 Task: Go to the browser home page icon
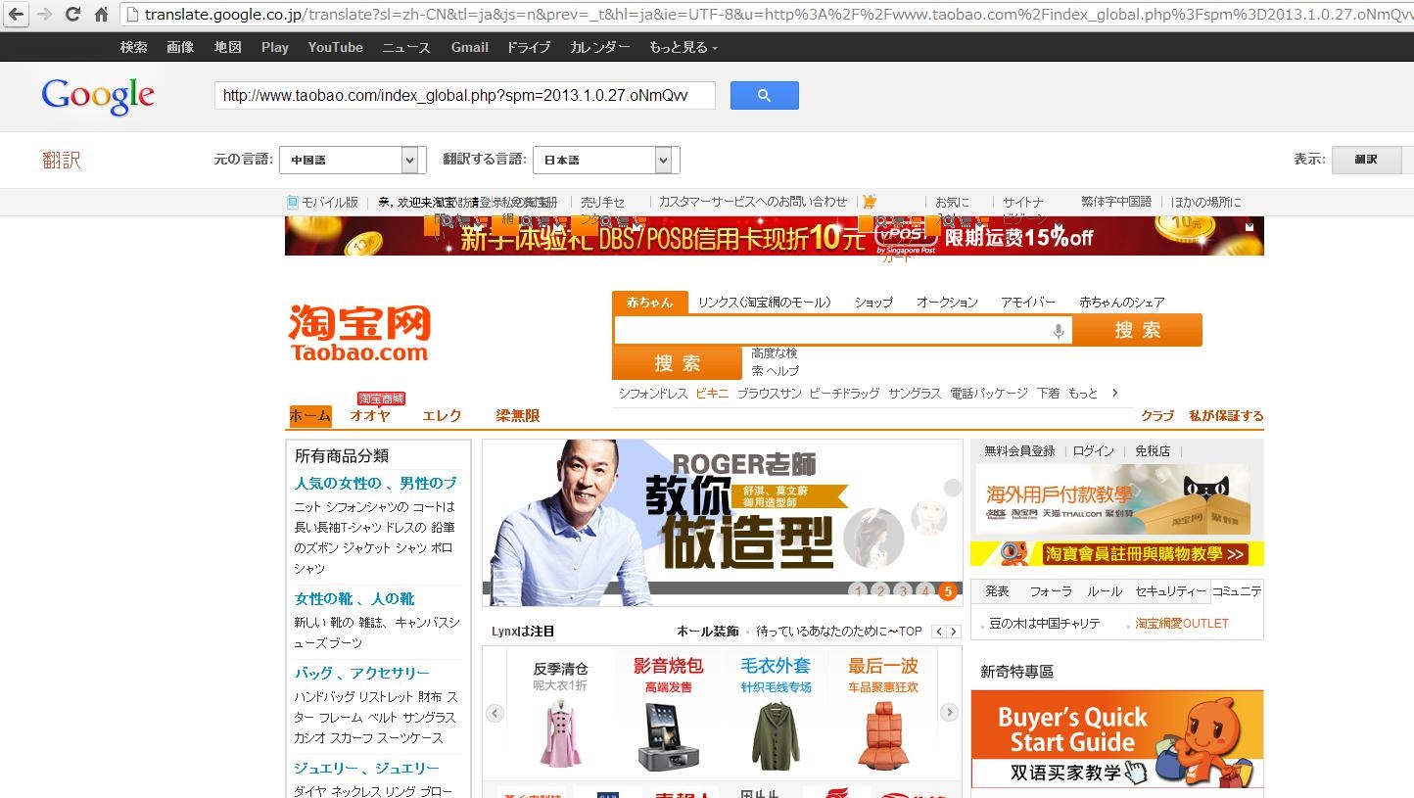101,15
